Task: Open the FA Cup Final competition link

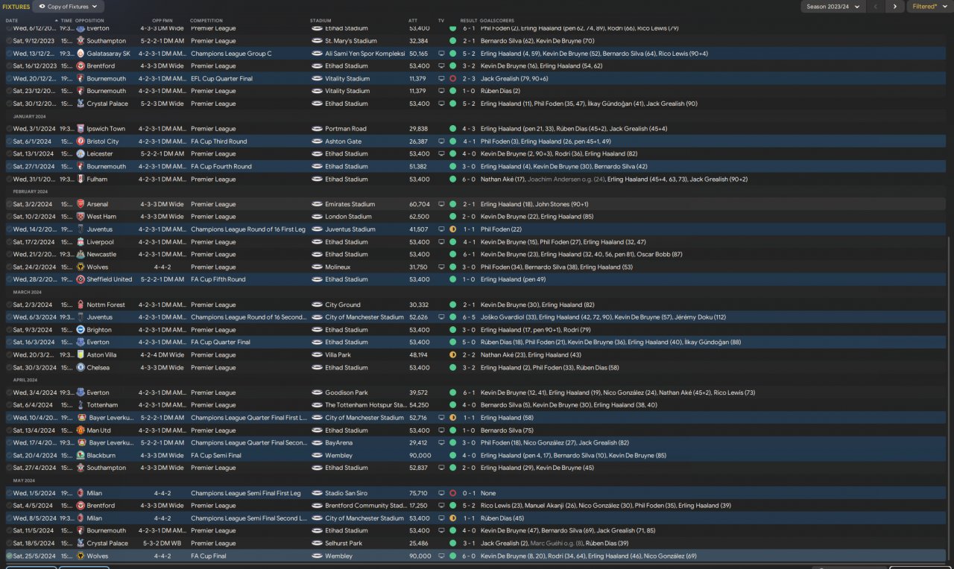Action: pos(209,556)
